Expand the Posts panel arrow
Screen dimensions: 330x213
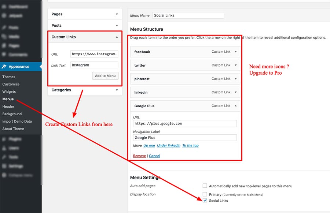[x=117, y=26]
